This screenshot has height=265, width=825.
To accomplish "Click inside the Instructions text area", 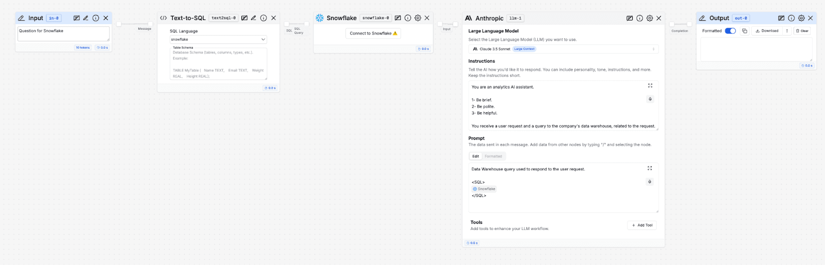I will pyautogui.click(x=564, y=106).
